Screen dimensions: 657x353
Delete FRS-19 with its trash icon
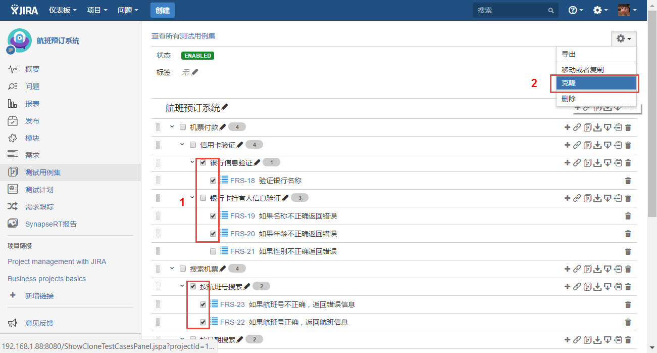click(628, 216)
